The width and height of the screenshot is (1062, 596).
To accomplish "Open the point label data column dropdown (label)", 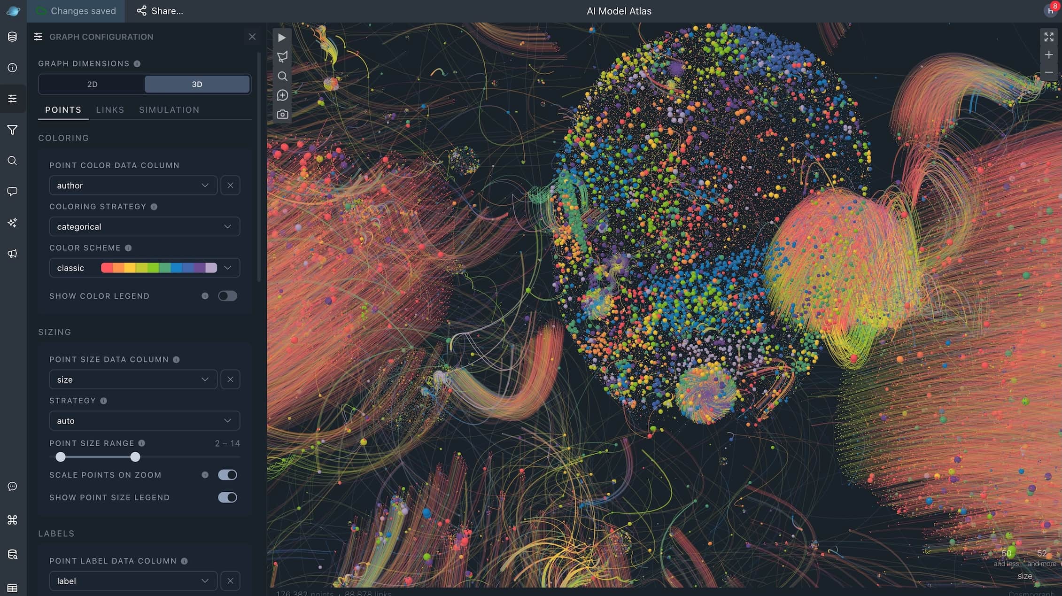I will [x=133, y=581].
